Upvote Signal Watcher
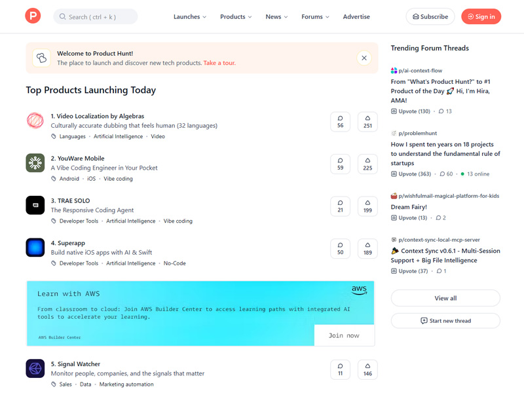 click(367, 369)
